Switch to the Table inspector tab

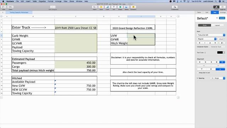199,12
